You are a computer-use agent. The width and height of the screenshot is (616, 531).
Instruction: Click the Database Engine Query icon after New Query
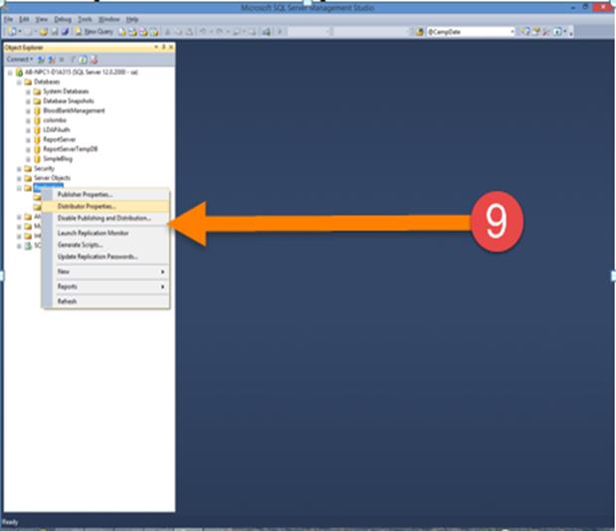tap(122, 32)
